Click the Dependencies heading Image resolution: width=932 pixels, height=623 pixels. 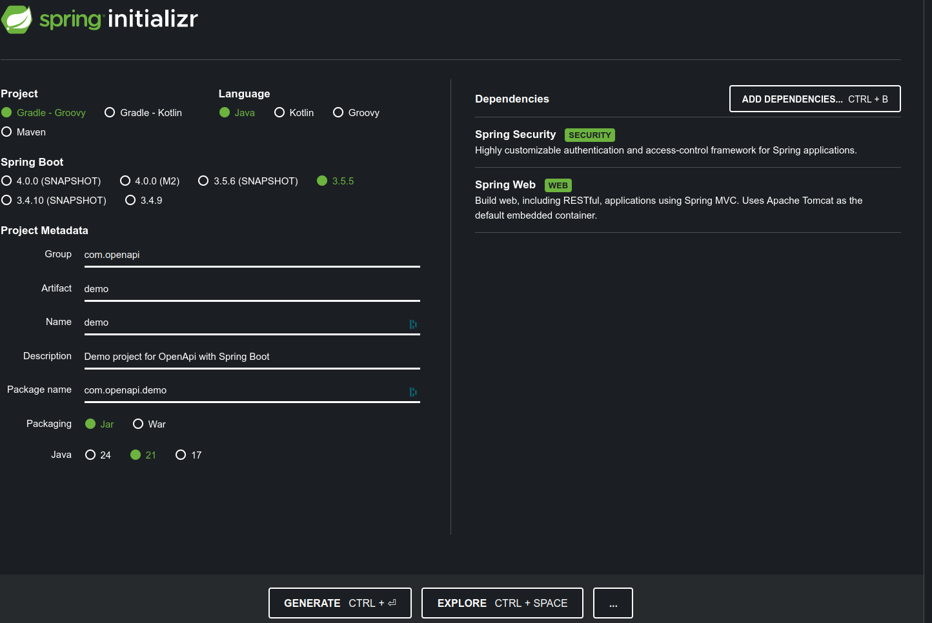pyautogui.click(x=512, y=99)
